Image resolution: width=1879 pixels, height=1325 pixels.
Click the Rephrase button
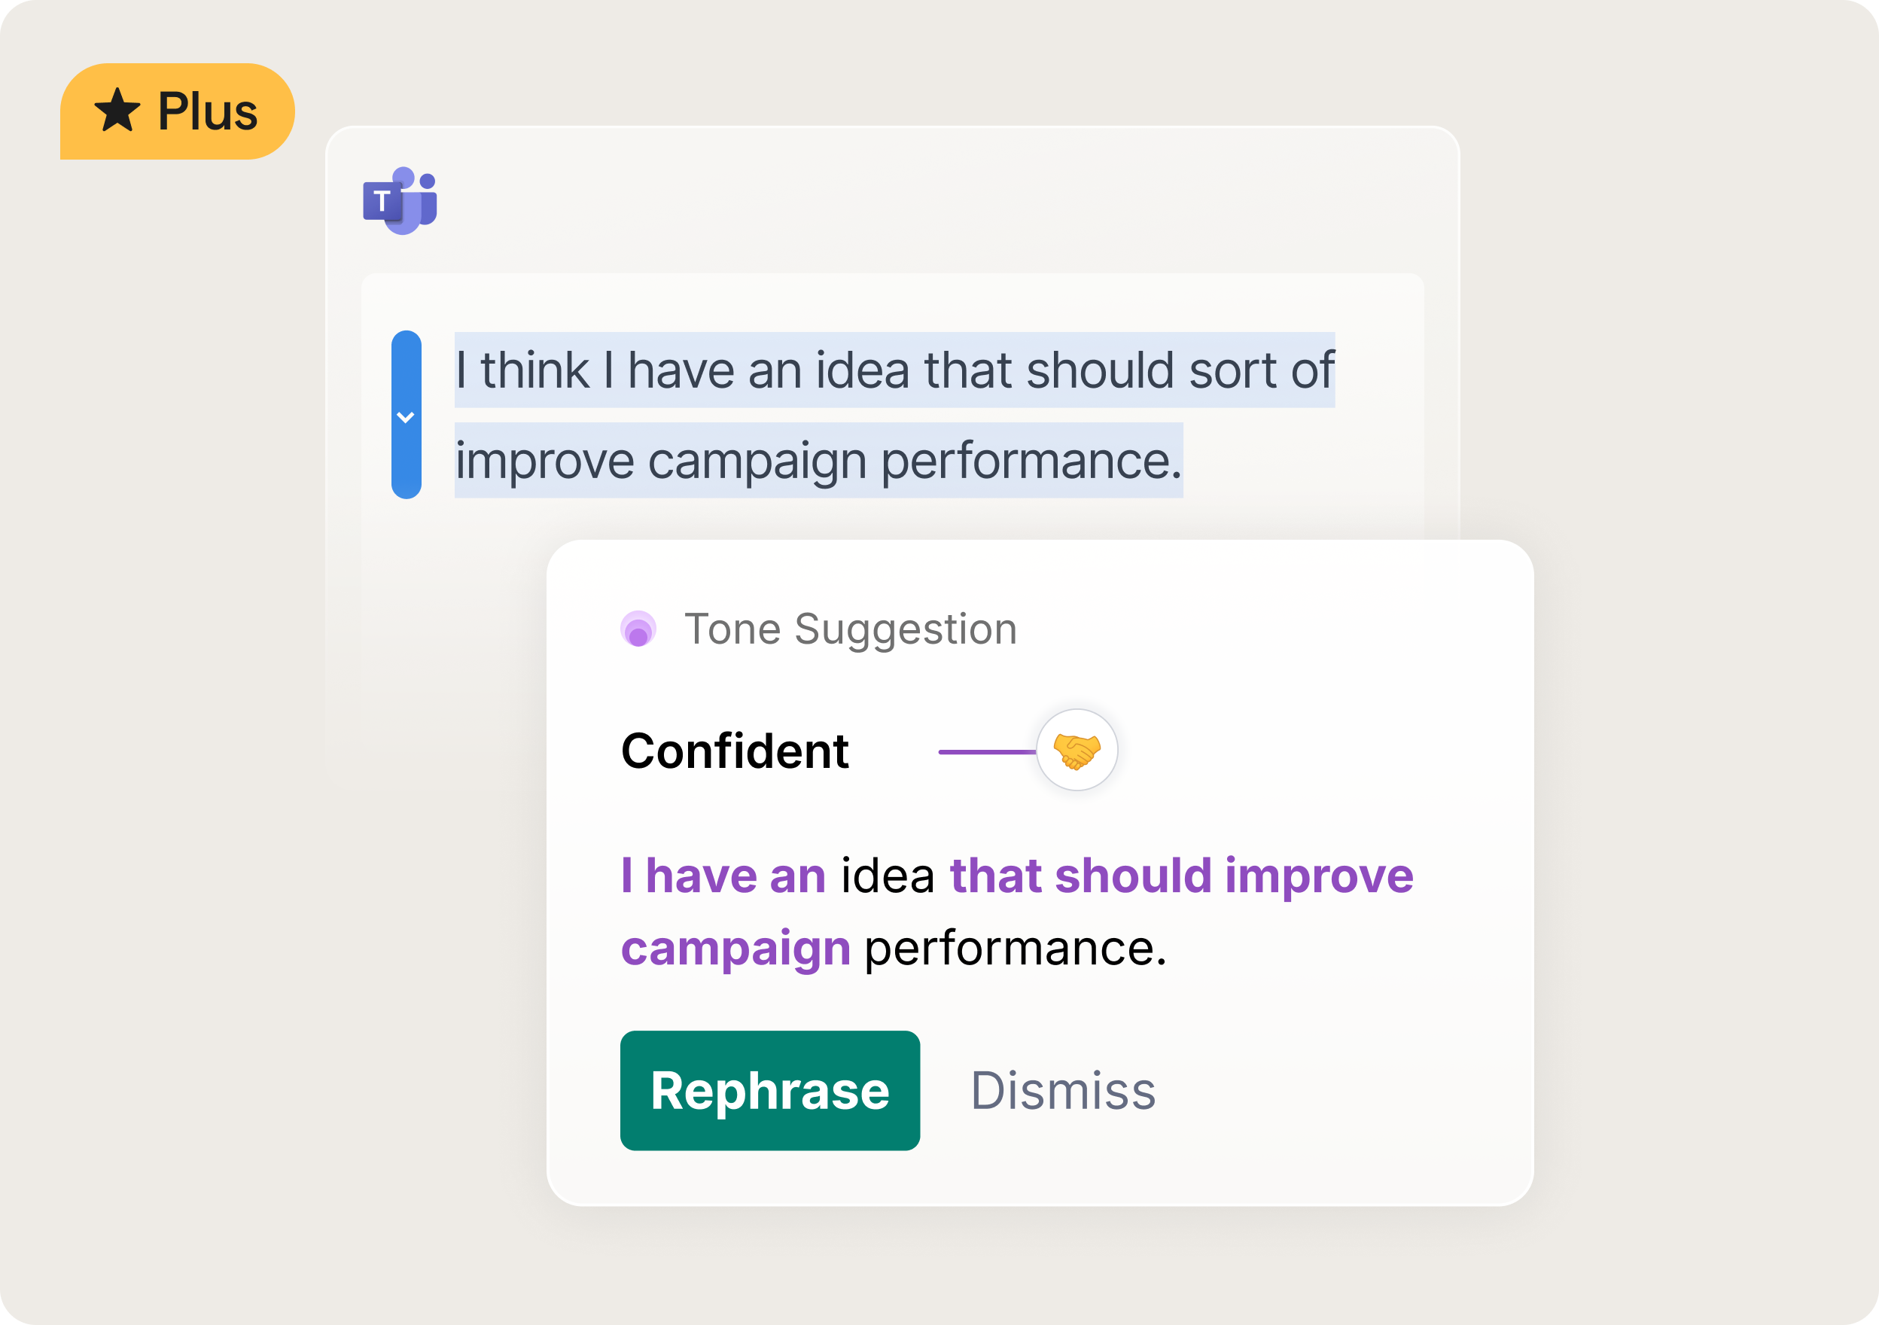tap(770, 1089)
